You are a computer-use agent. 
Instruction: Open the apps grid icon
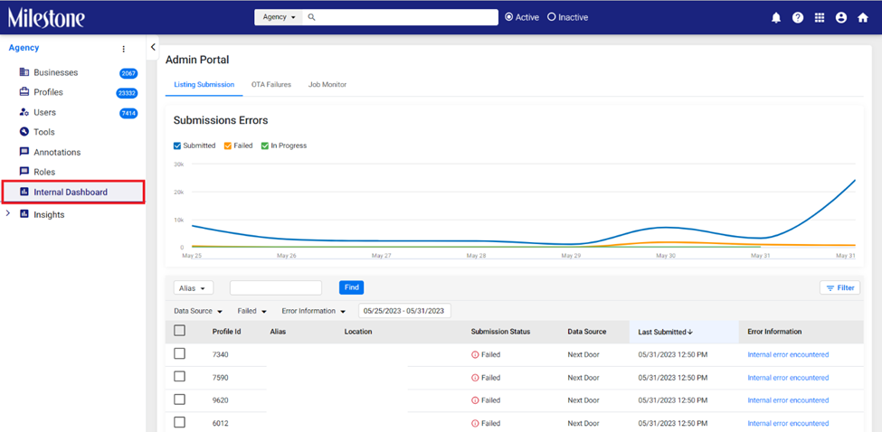tap(820, 17)
